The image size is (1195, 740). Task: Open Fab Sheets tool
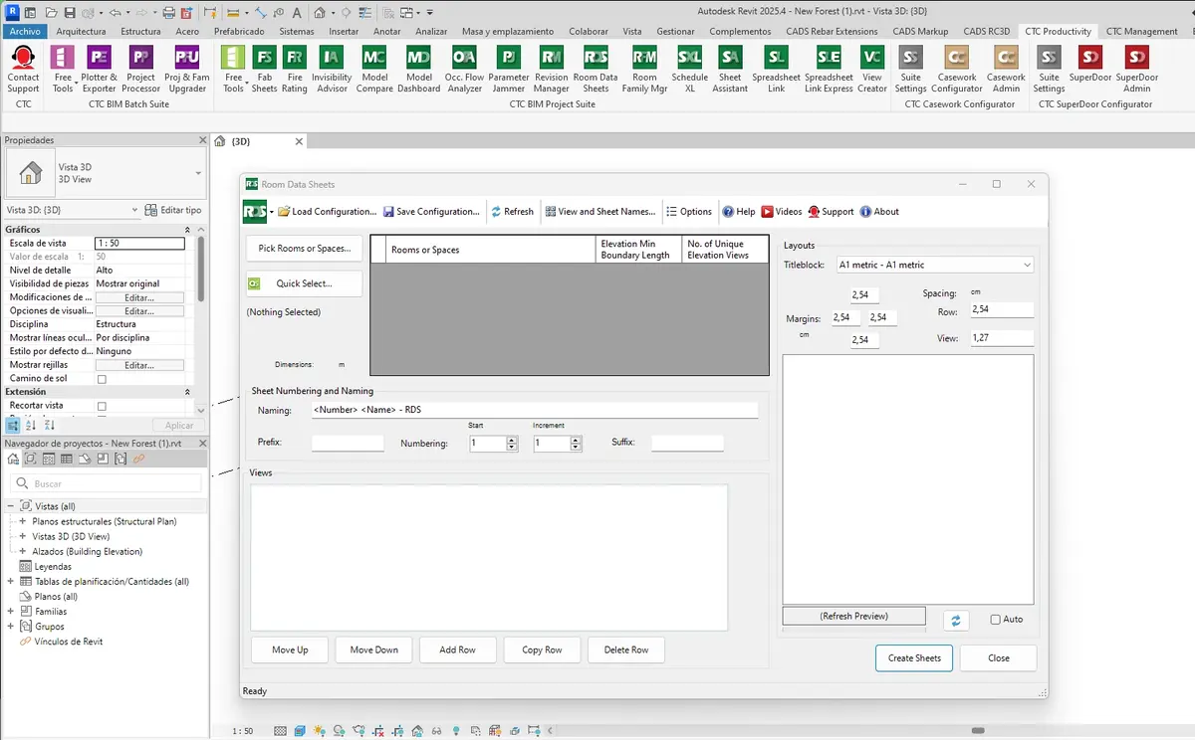pos(264,70)
